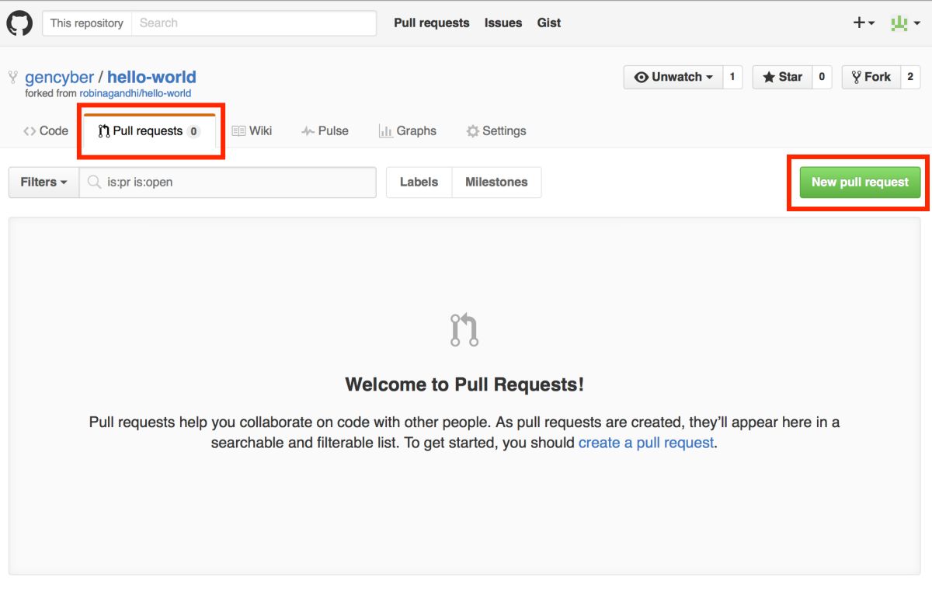Viewport: 932px width, 591px height.
Task: Follow the create a pull request link
Action: click(x=646, y=443)
